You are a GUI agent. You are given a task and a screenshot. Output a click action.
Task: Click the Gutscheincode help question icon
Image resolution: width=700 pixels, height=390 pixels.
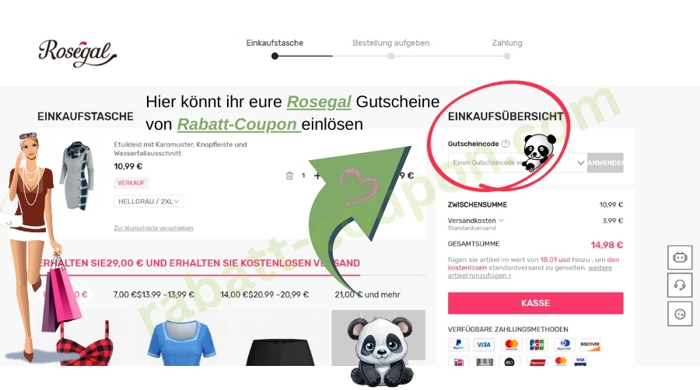(506, 144)
